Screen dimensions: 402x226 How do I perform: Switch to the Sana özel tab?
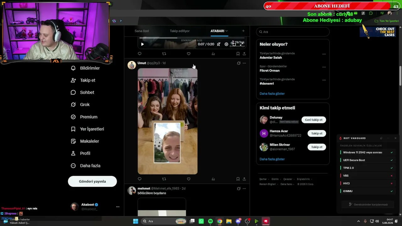[x=142, y=31]
